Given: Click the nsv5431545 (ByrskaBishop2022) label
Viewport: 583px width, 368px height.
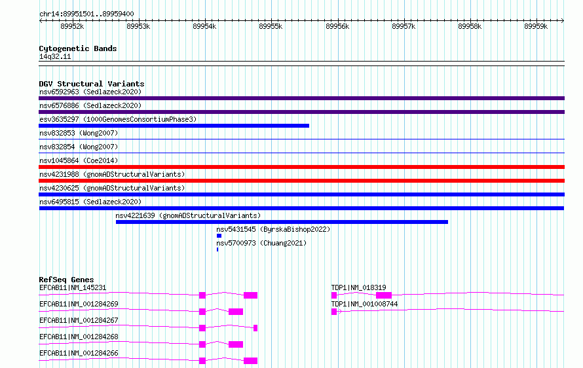Looking at the screenshot, I should [273, 229].
